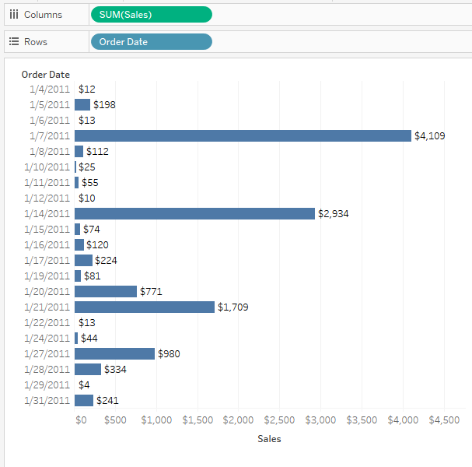Click the Rows shelf icon
The width and height of the screenshot is (472, 467).
pos(13,42)
